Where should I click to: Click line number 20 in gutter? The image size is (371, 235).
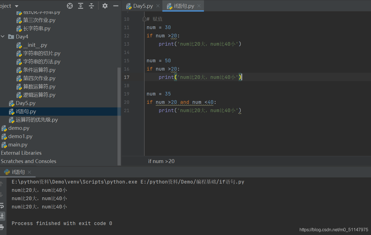click(x=126, y=102)
